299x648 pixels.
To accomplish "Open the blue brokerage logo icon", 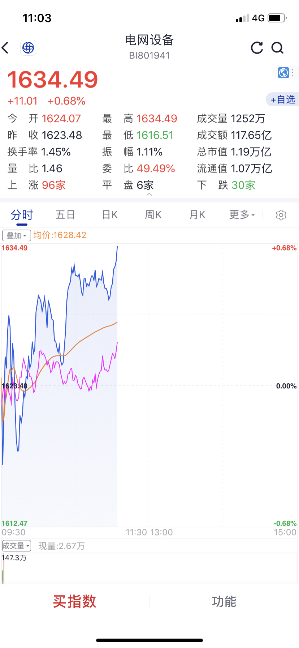I will tap(28, 48).
